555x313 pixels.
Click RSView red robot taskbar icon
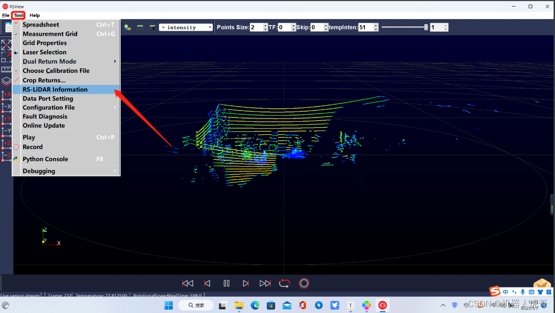tap(383, 305)
